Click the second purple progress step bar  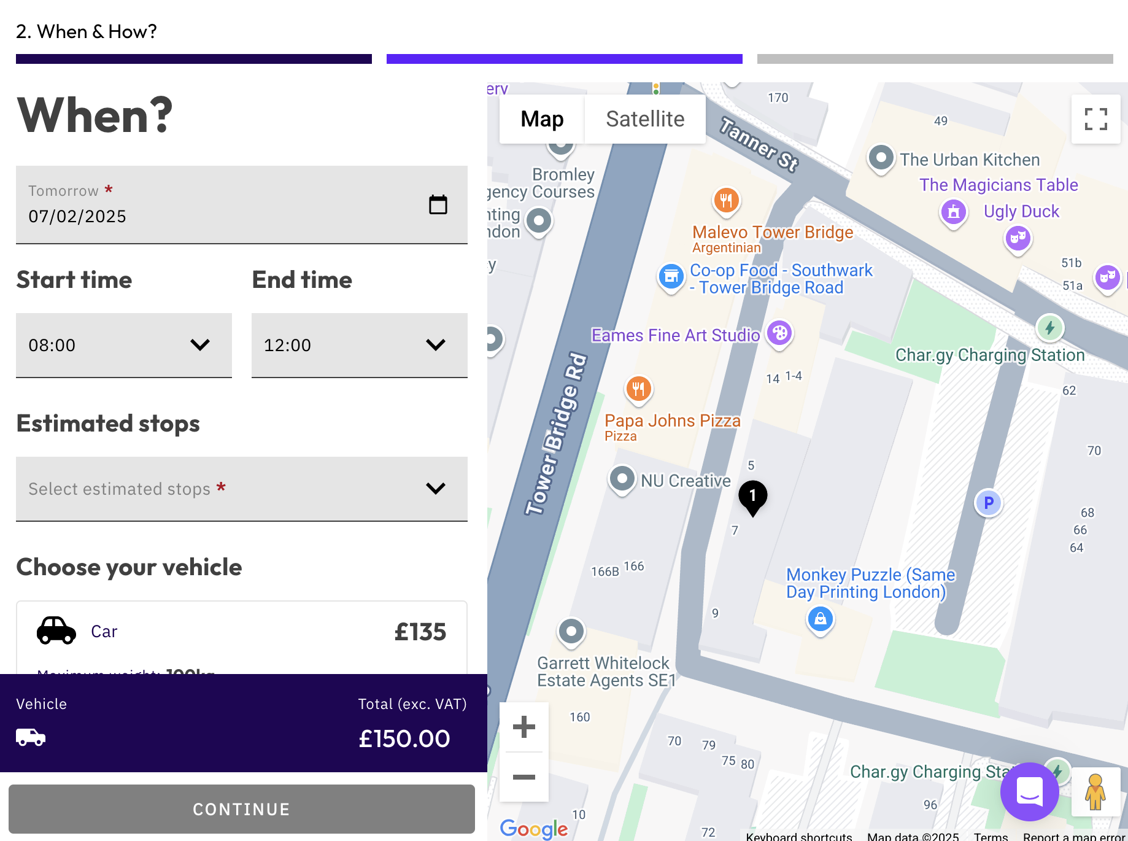point(565,59)
